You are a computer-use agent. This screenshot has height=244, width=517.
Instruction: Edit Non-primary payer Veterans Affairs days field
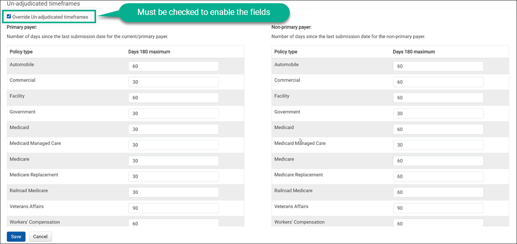pyautogui.click(x=438, y=208)
